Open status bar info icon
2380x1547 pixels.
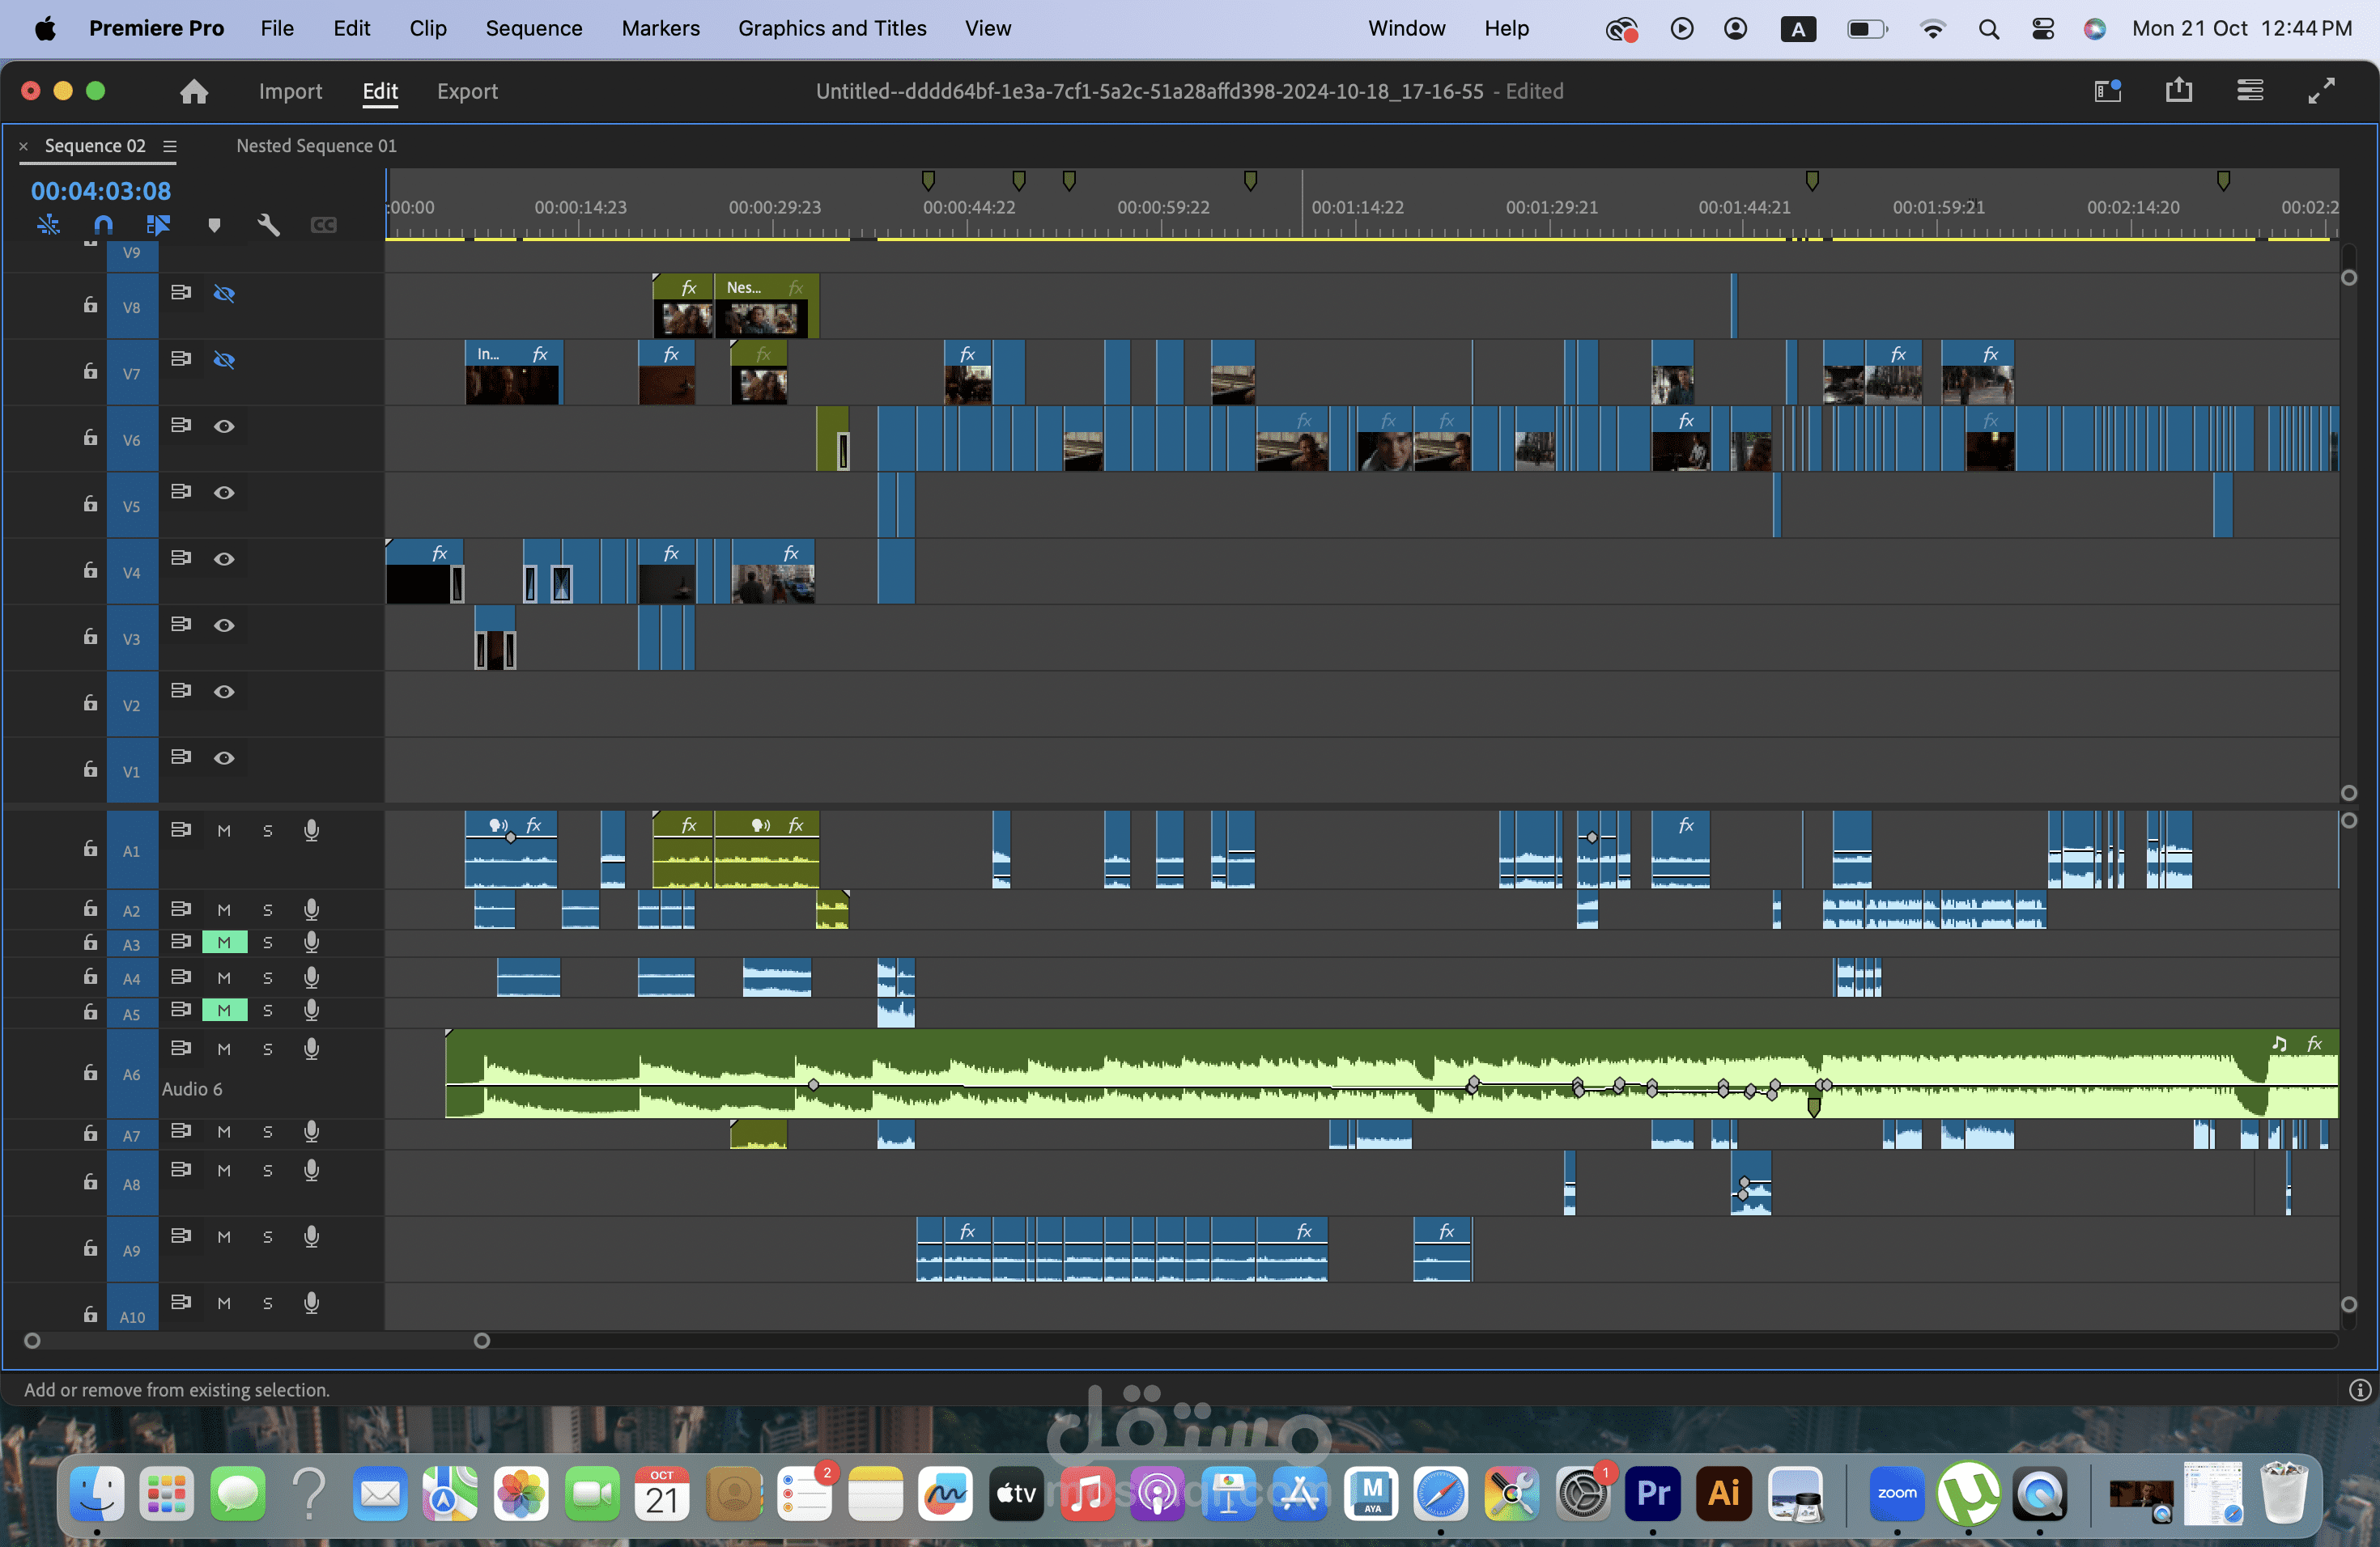click(2359, 1389)
